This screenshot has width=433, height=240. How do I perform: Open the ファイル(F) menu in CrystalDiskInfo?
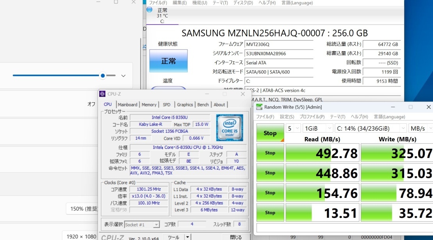point(158,3)
